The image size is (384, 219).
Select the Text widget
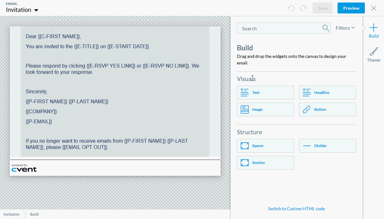pos(265,93)
